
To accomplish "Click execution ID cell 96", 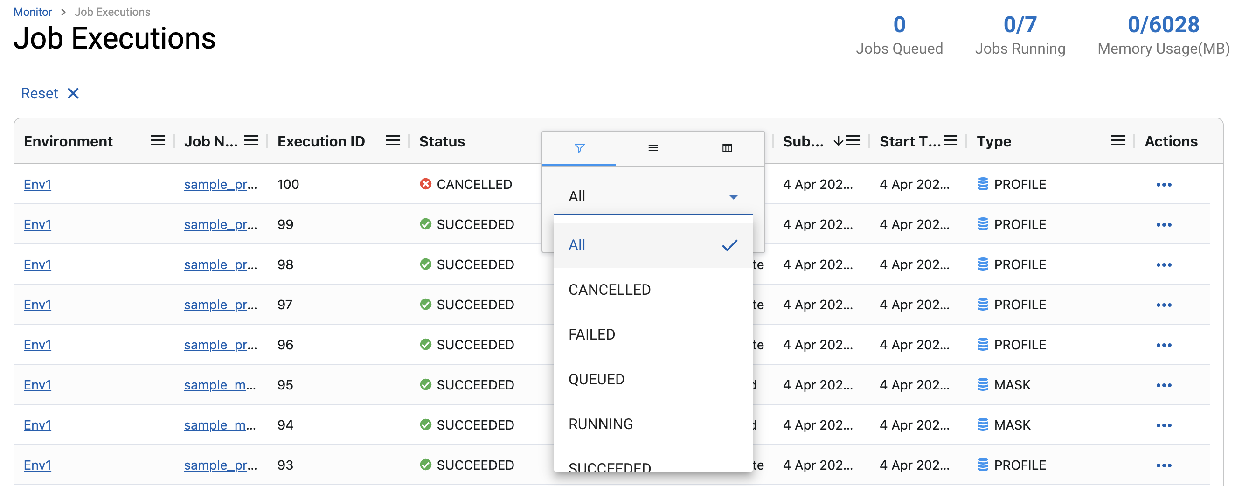I will click(x=285, y=345).
